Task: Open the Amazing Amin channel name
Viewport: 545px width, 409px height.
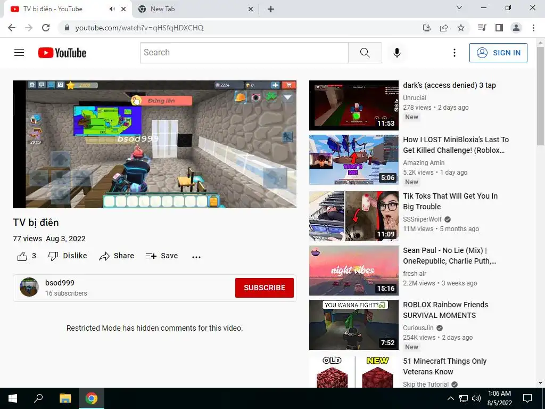Action: coord(424,163)
